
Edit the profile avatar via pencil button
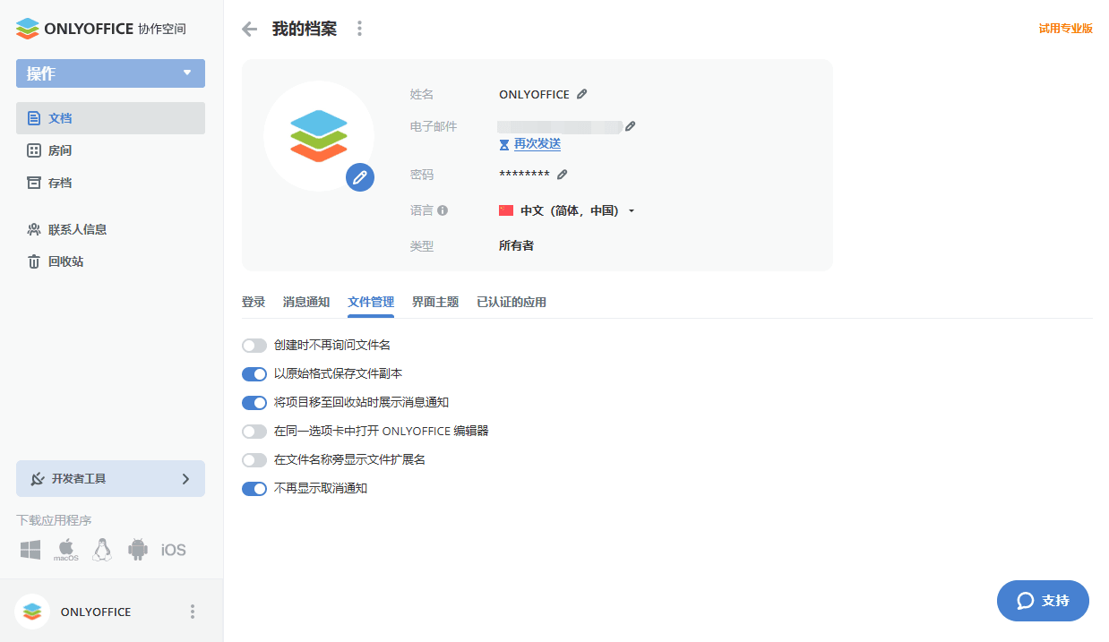click(360, 176)
